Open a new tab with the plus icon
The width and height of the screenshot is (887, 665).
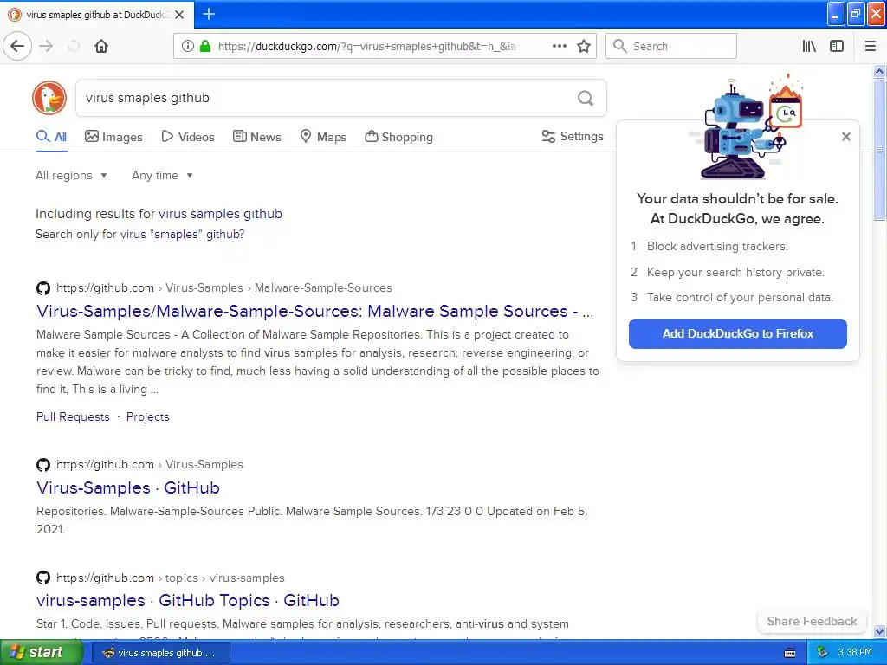pos(209,14)
